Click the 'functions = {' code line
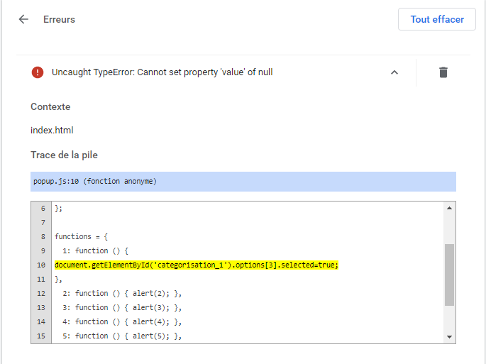 coord(83,236)
